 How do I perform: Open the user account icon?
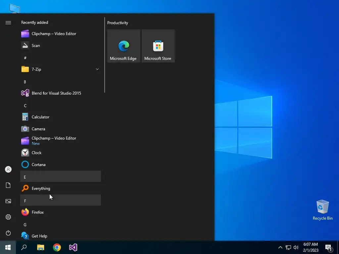point(8,169)
